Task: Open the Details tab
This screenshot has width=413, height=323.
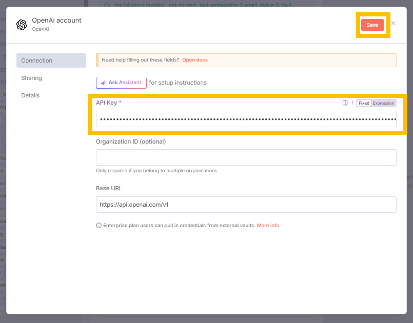Action: (x=30, y=95)
